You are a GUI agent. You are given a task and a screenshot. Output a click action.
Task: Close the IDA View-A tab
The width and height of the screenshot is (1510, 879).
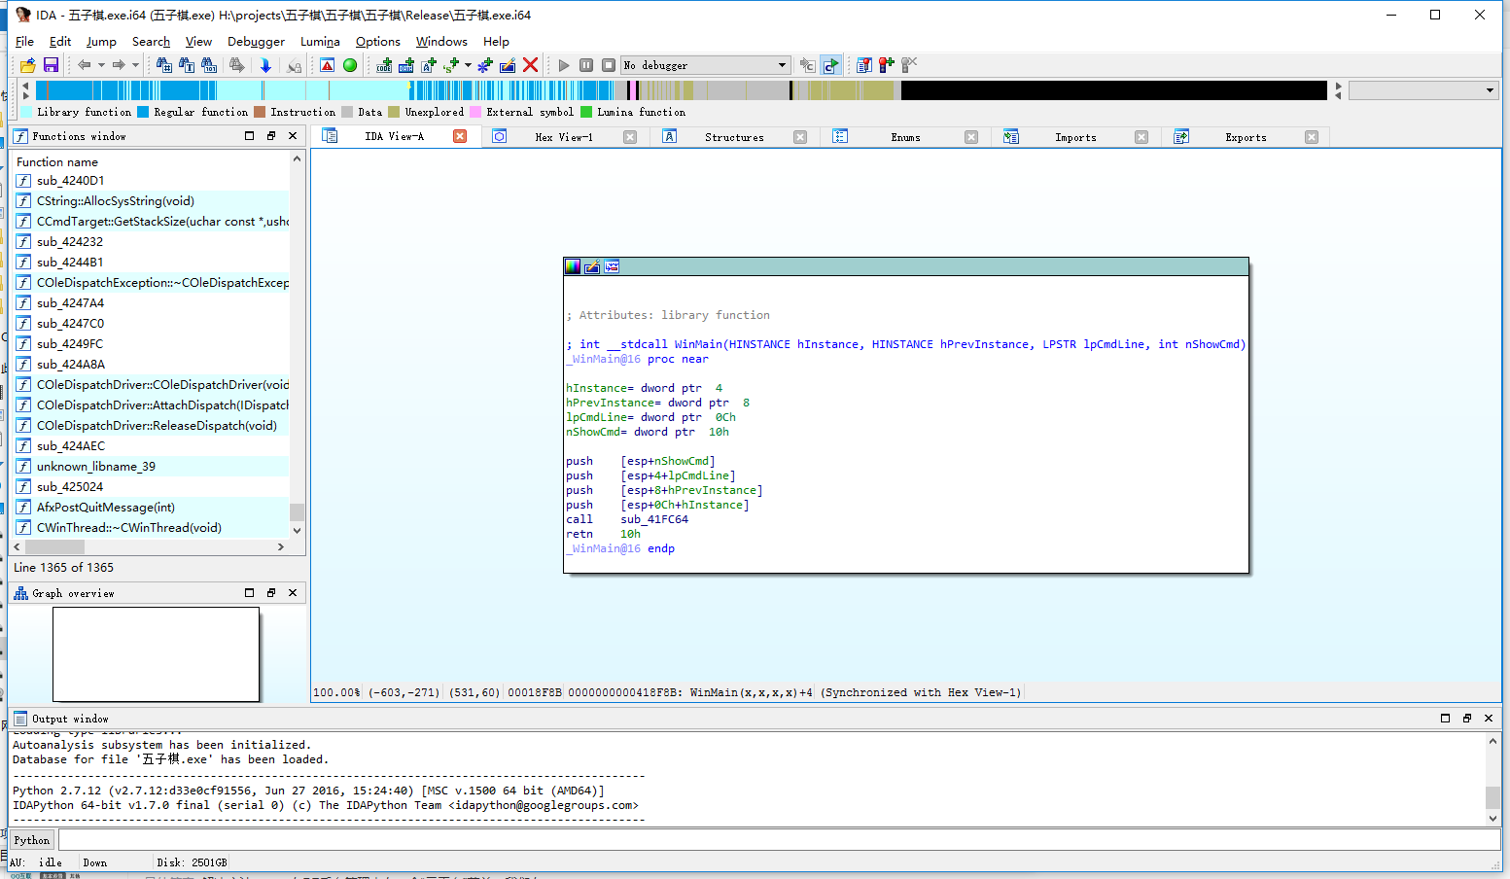[x=461, y=137]
